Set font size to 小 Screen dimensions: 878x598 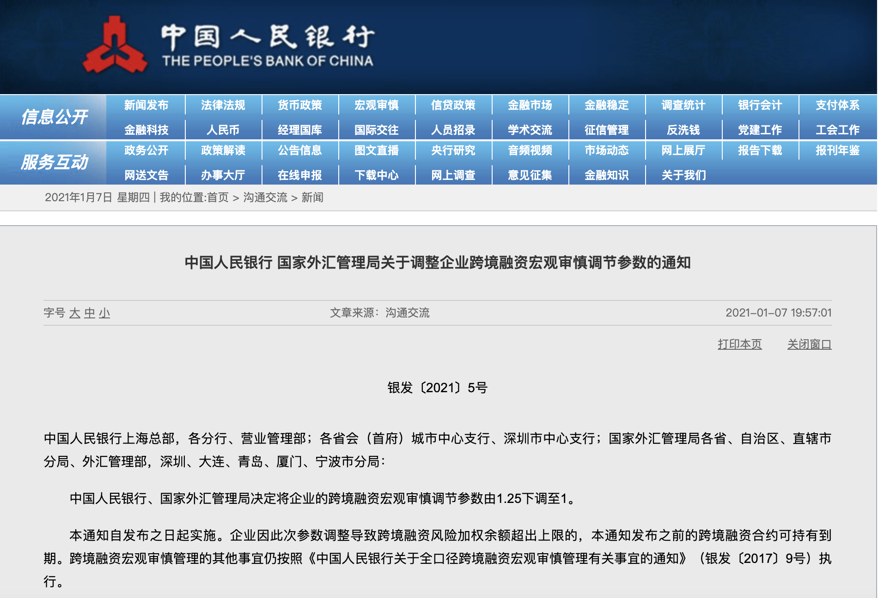[x=104, y=313]
